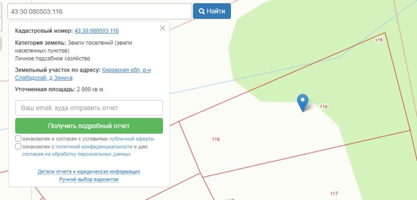Open Детали отчета и юридическая информация
This screenshot has height=200, width=417.
click(89, 171)
